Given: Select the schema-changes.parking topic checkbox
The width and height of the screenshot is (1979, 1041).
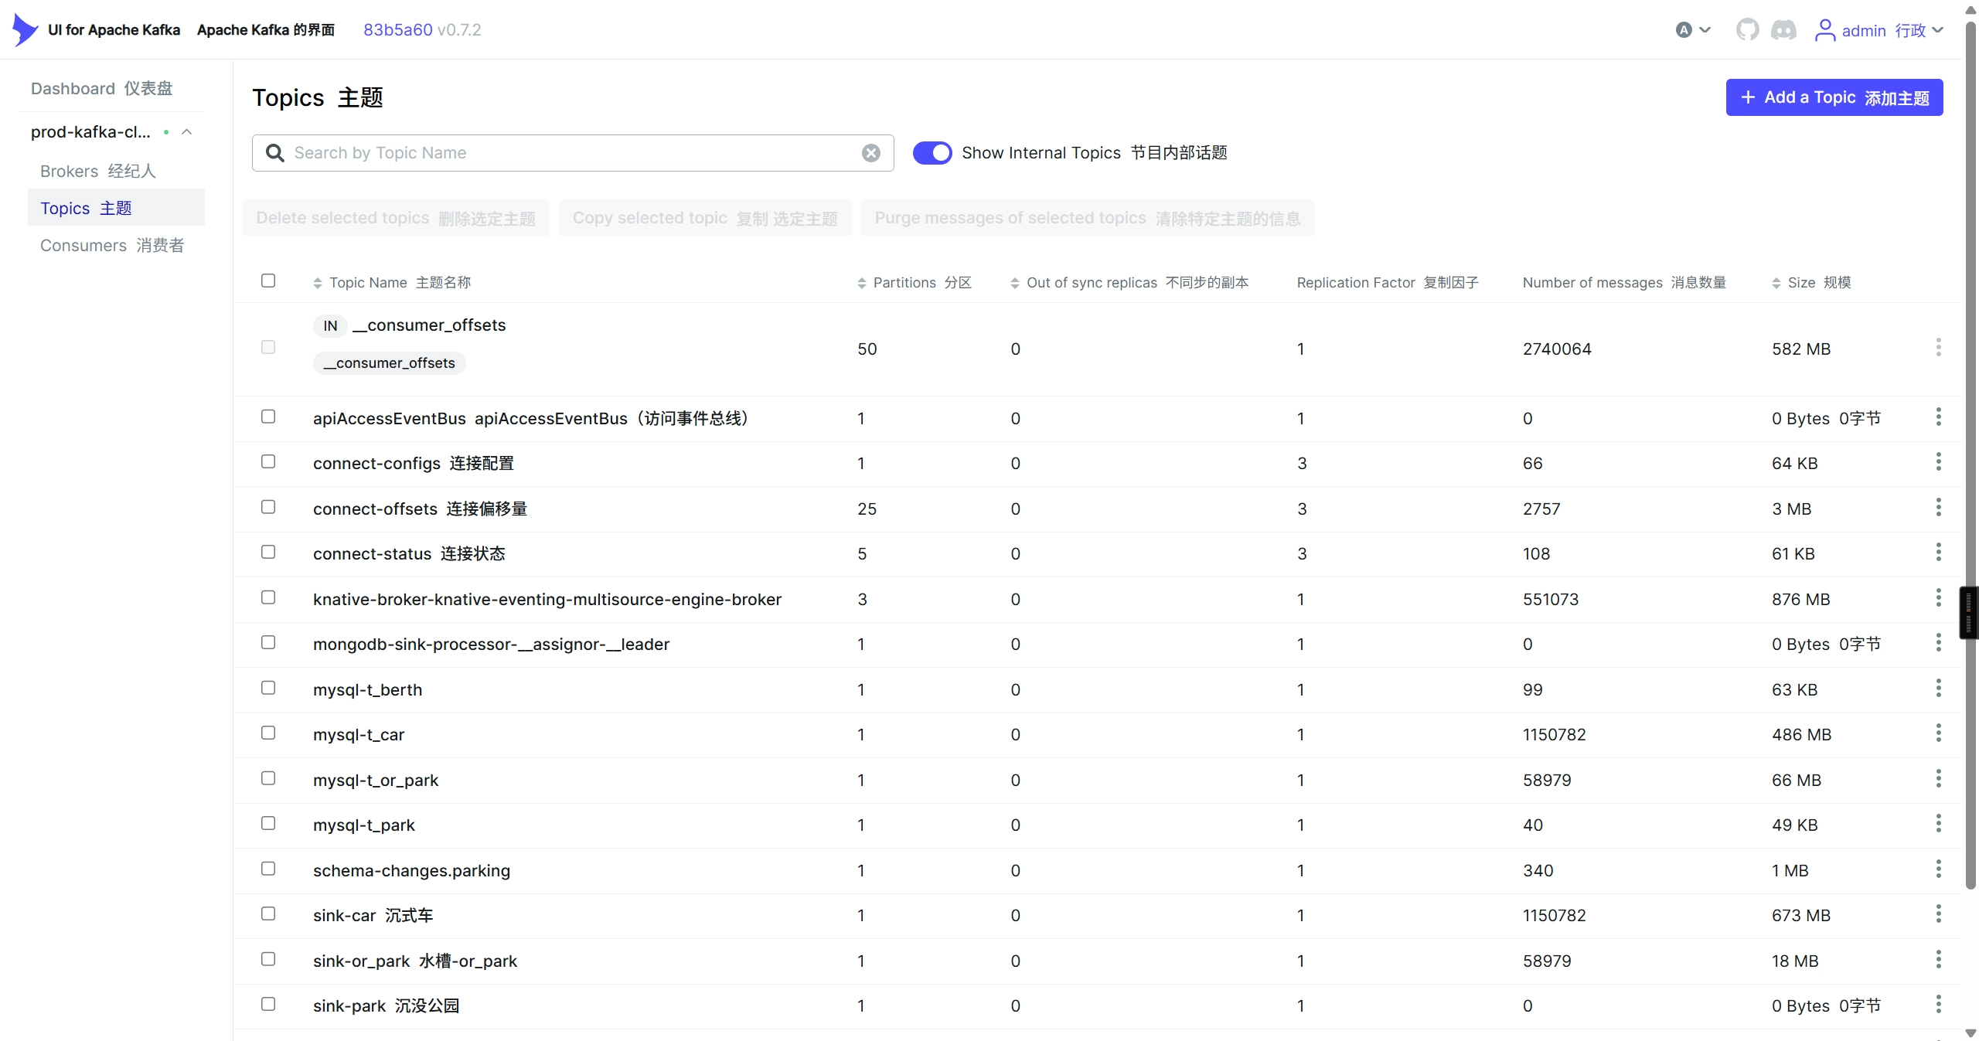Looking at the screenshot, I should click(268, 869).
